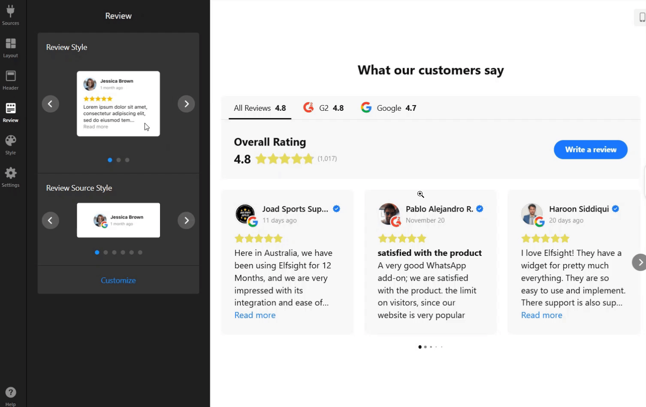Image resolution: width=646 pixels, height=407 pixels.
Task: Show previous Review Style option
Action: pyautogui.click(x=50, y=104)
